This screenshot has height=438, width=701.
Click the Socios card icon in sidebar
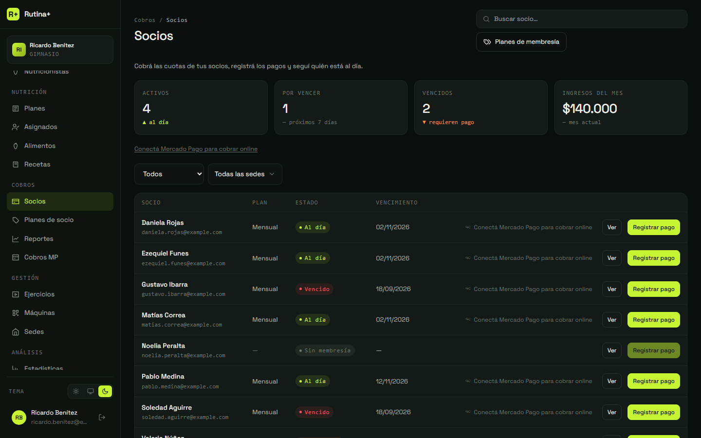pyautogui.click(x=16, y=201)
